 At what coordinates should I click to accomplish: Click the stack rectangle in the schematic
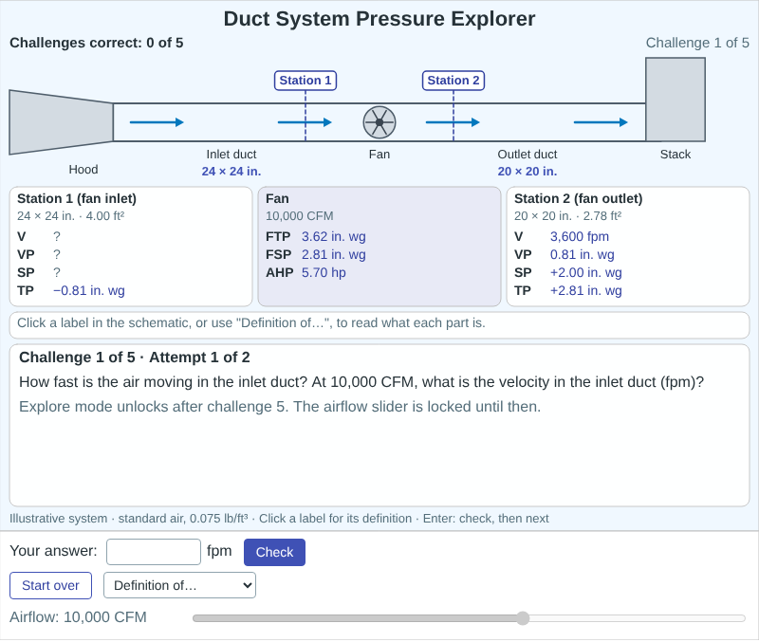(676, 100)
